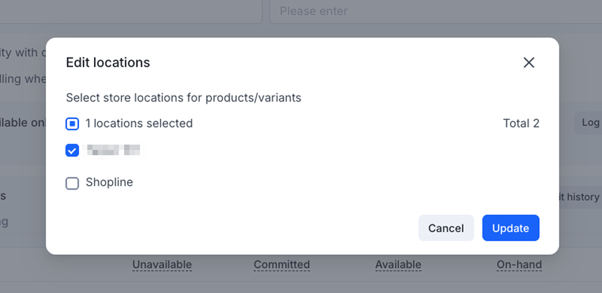
Task: Click the On-hand column header
Action: [x=519, y=265]
